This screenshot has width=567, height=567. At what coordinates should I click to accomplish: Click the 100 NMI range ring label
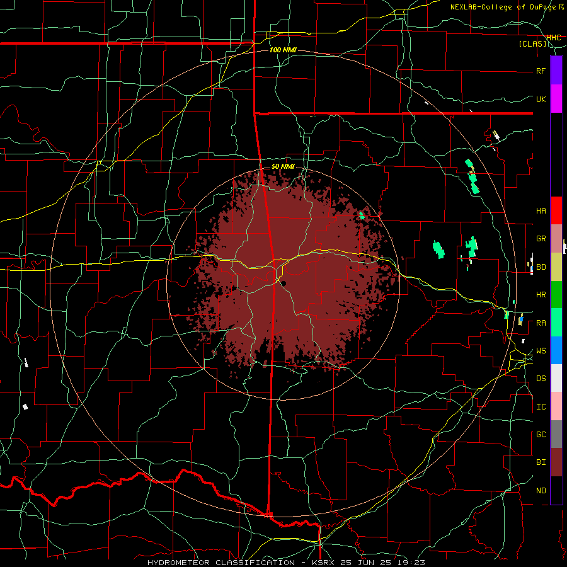tap(283, 50)
